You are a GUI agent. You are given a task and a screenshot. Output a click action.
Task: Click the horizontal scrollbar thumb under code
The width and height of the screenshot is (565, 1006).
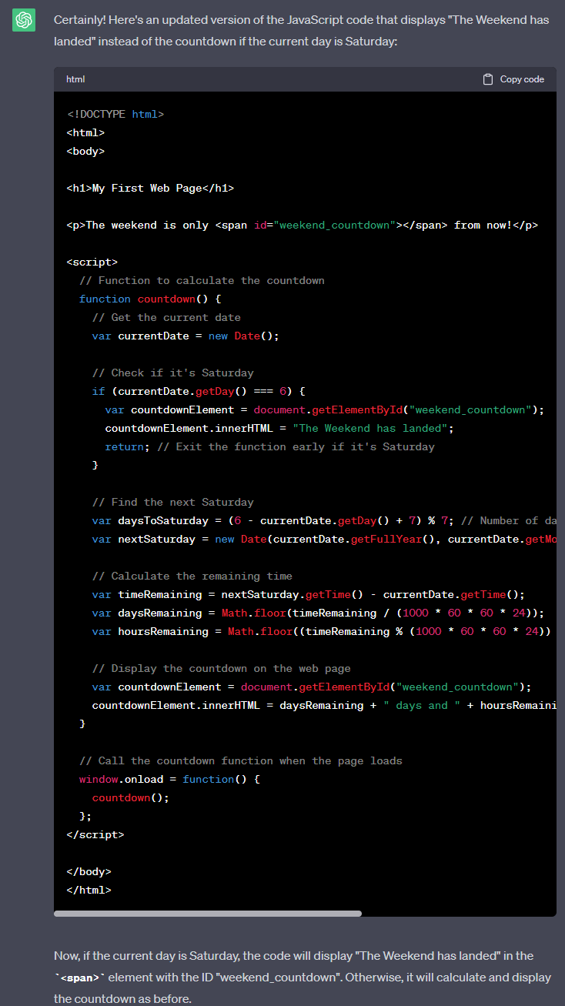click(x=208, y=914)
